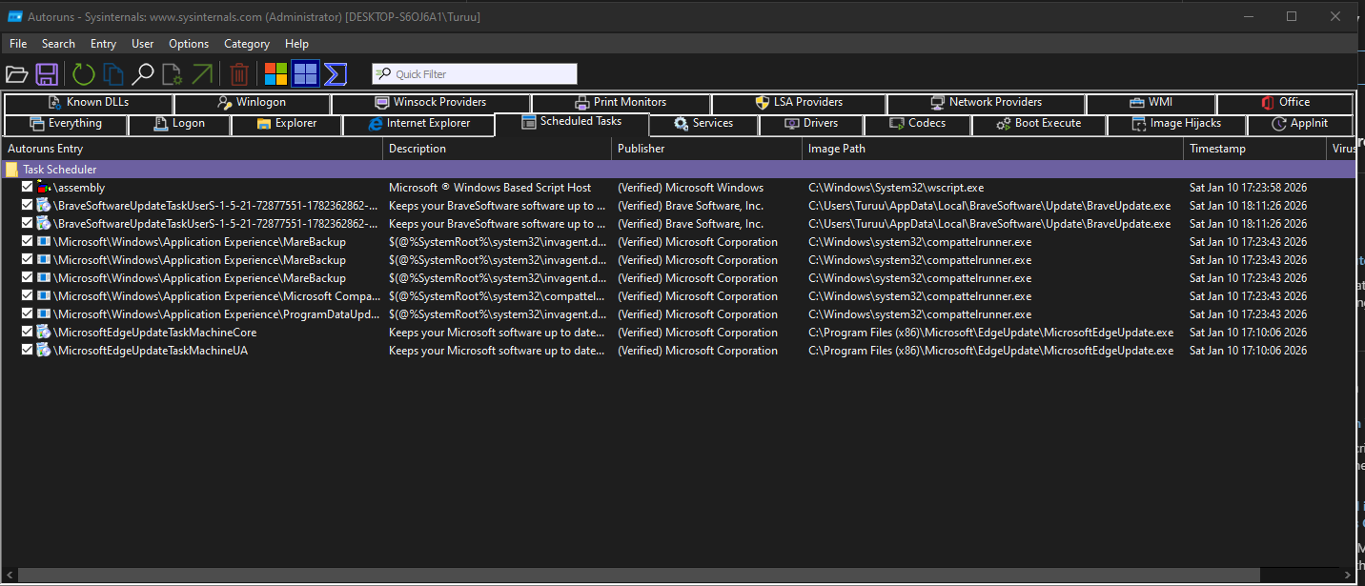Click the Open file toolbar icon
This screenshot has width=1365, height=586.
tap(16, 74)
